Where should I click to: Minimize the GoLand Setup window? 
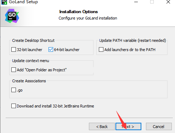[x=136, y=2]
